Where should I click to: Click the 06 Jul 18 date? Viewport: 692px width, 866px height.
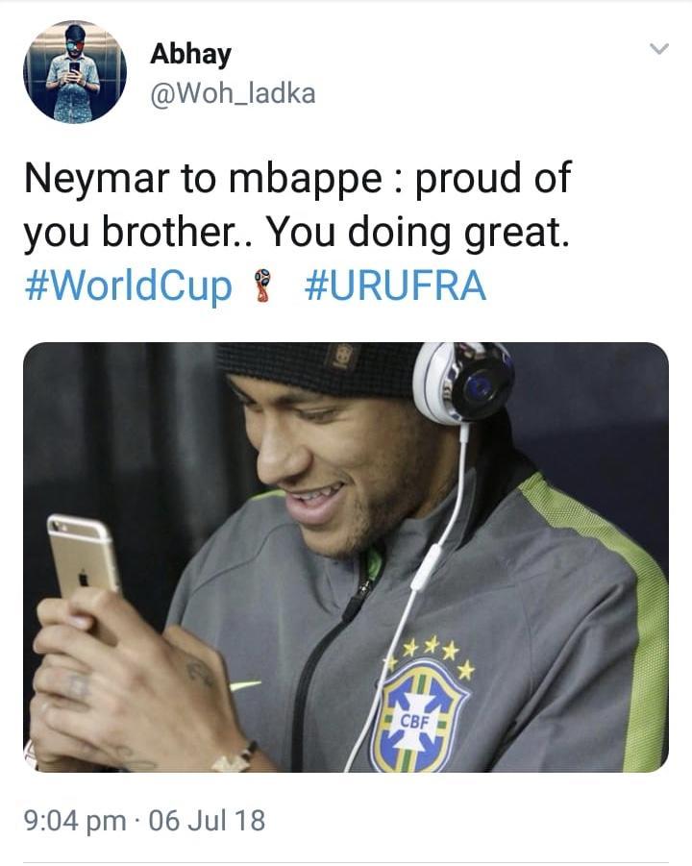pyautogui.click(x=207, y=820)
